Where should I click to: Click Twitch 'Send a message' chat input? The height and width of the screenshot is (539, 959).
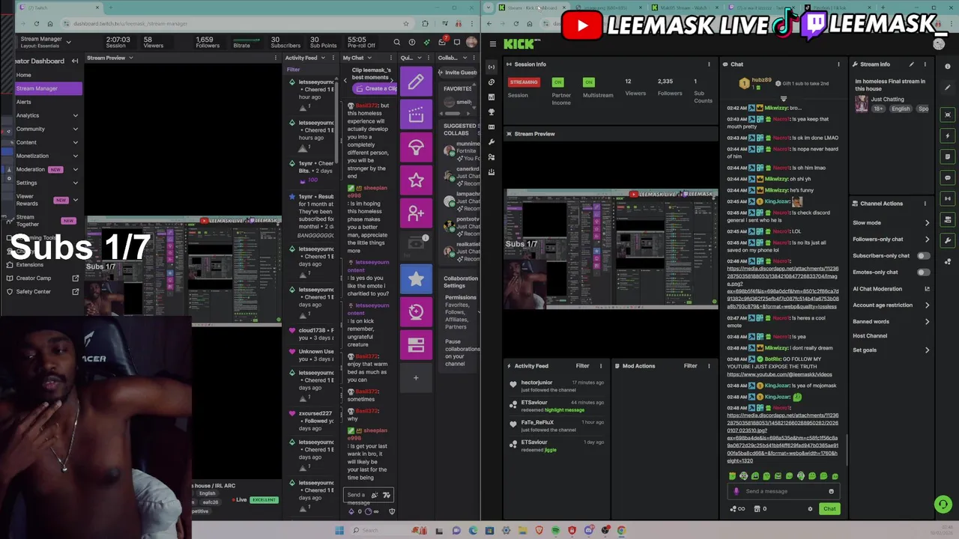point(368,495)
